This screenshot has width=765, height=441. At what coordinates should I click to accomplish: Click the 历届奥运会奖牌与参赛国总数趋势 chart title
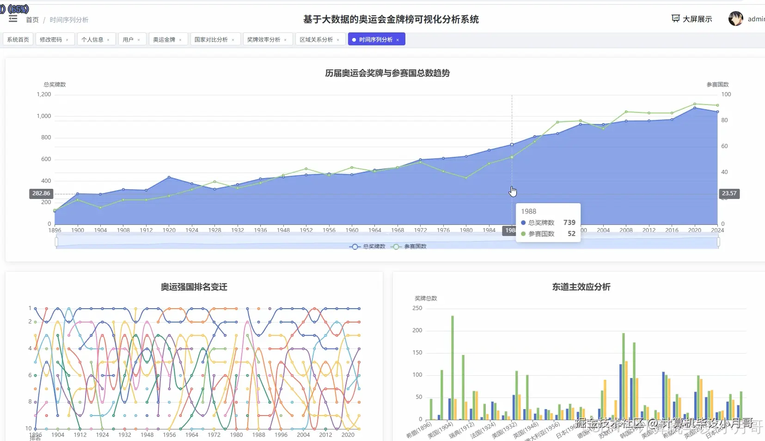click(387, 73)
